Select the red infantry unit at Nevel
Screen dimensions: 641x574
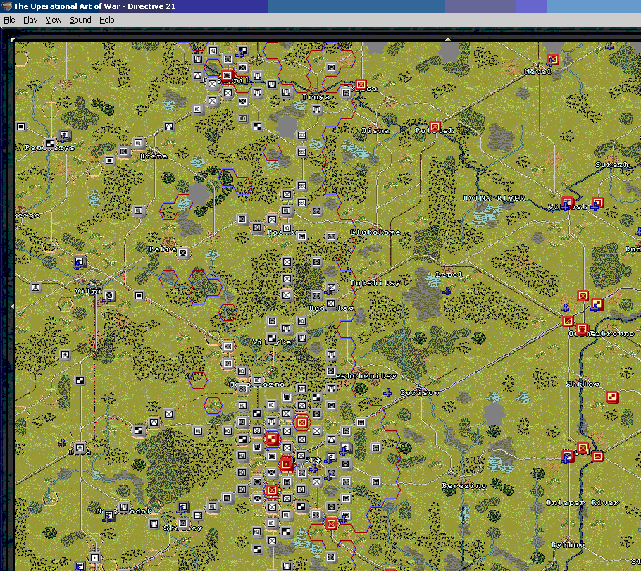[553, 59]
